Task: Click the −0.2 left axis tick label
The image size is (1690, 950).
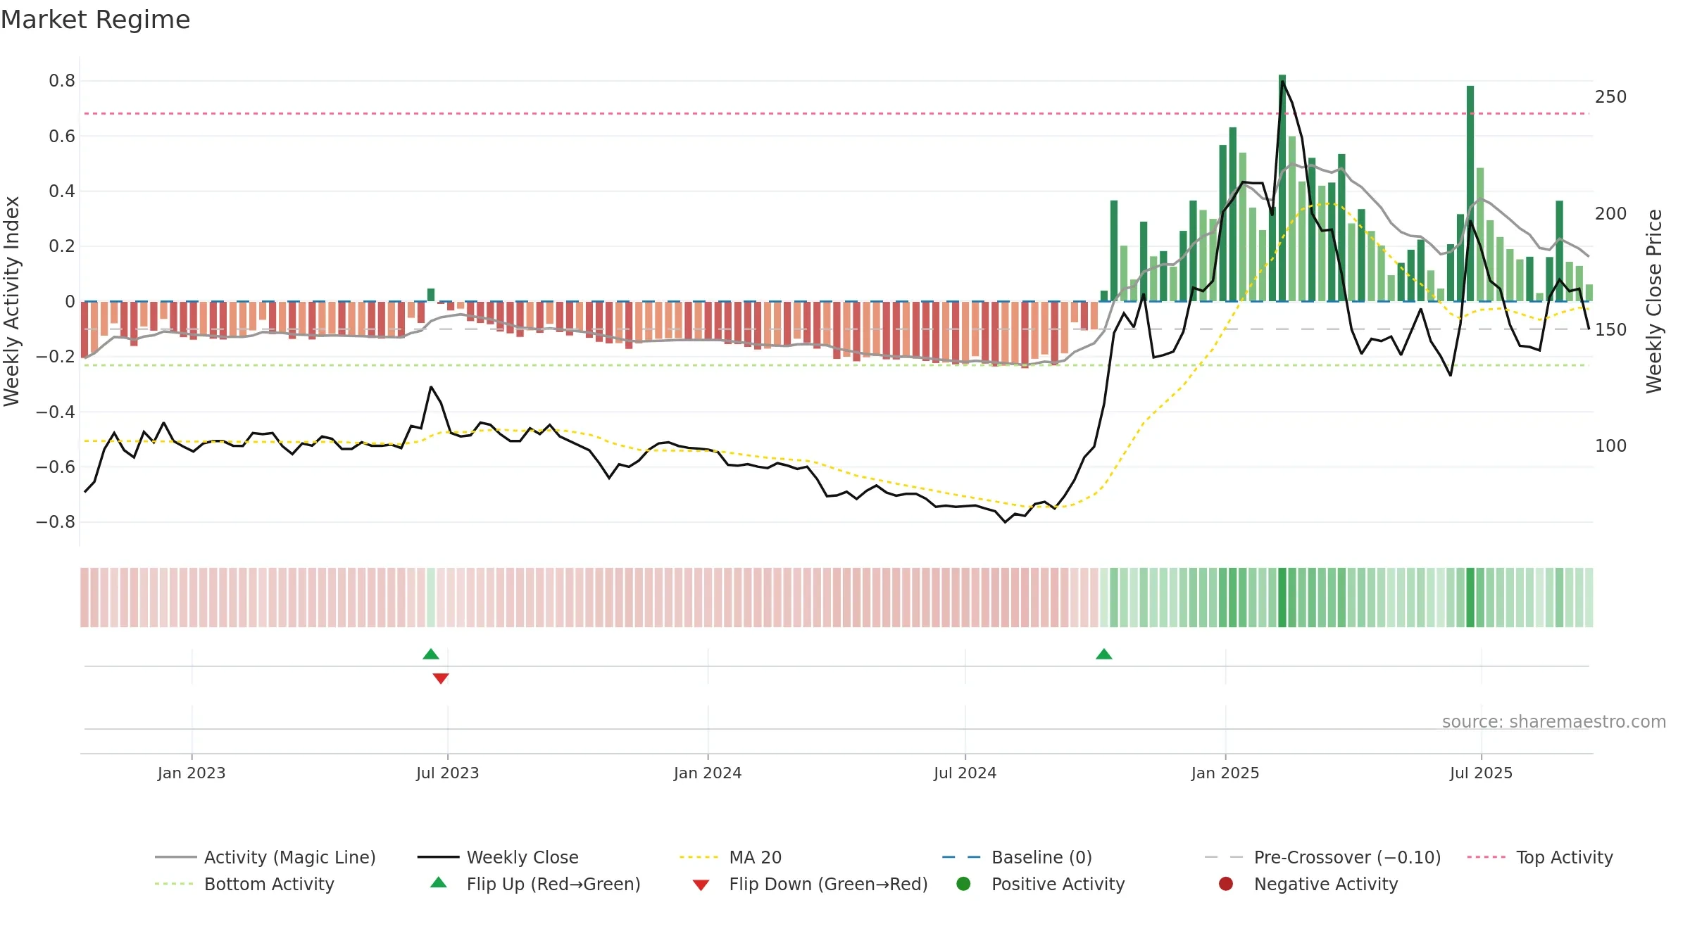Action: tap(56, 357)
